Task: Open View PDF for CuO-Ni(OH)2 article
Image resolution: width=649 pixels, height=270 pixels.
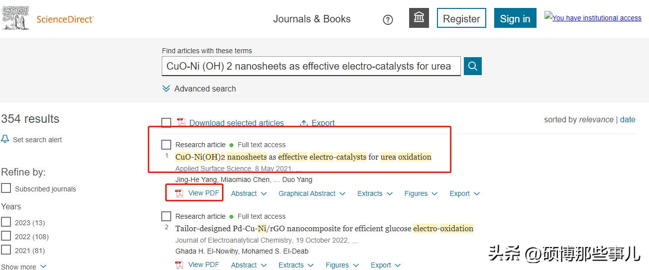Action: click(198, 193)
